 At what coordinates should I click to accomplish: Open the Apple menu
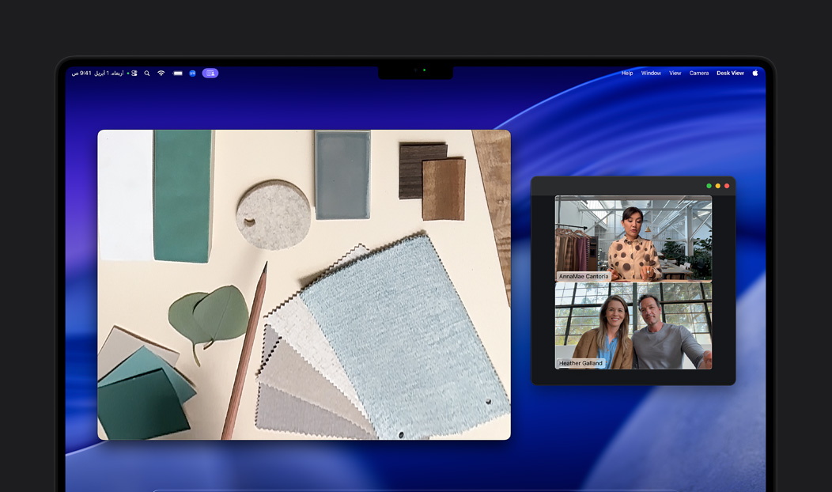point(754,73)
